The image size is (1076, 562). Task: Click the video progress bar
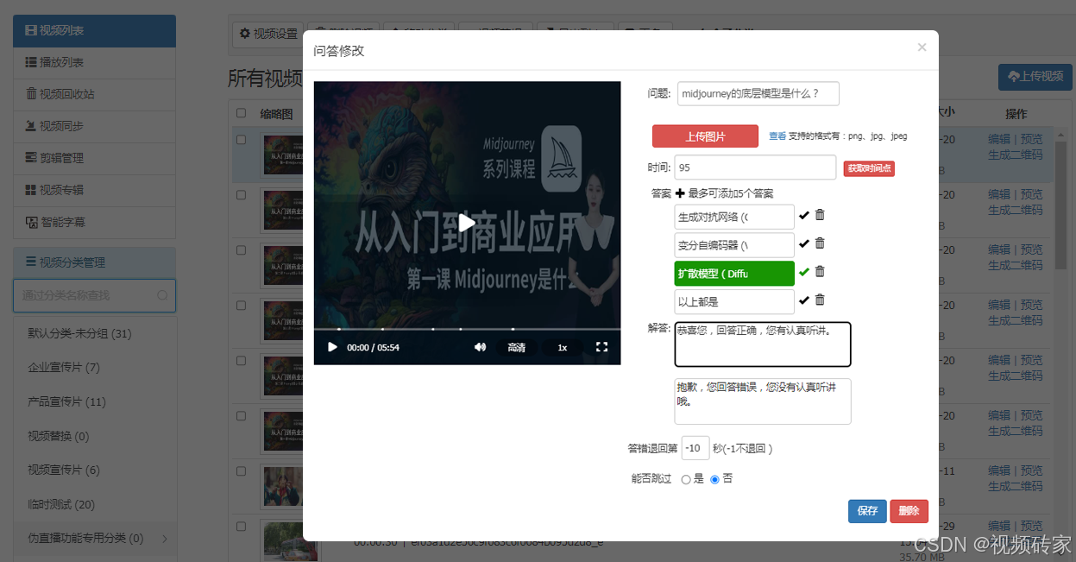[467, 329]
